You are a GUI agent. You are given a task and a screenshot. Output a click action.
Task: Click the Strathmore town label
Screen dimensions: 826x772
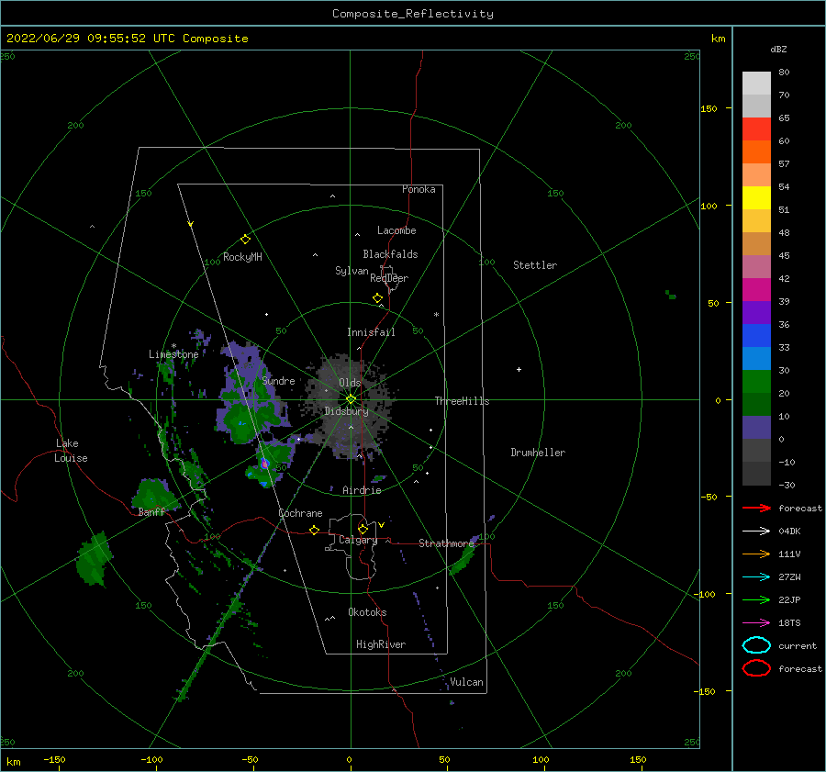pyautogui.click(x=446, y=543)
